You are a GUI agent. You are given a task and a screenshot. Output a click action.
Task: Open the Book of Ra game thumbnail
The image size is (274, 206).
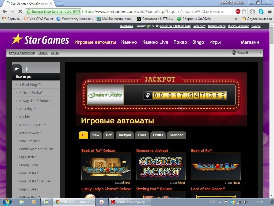coord(216,167)
